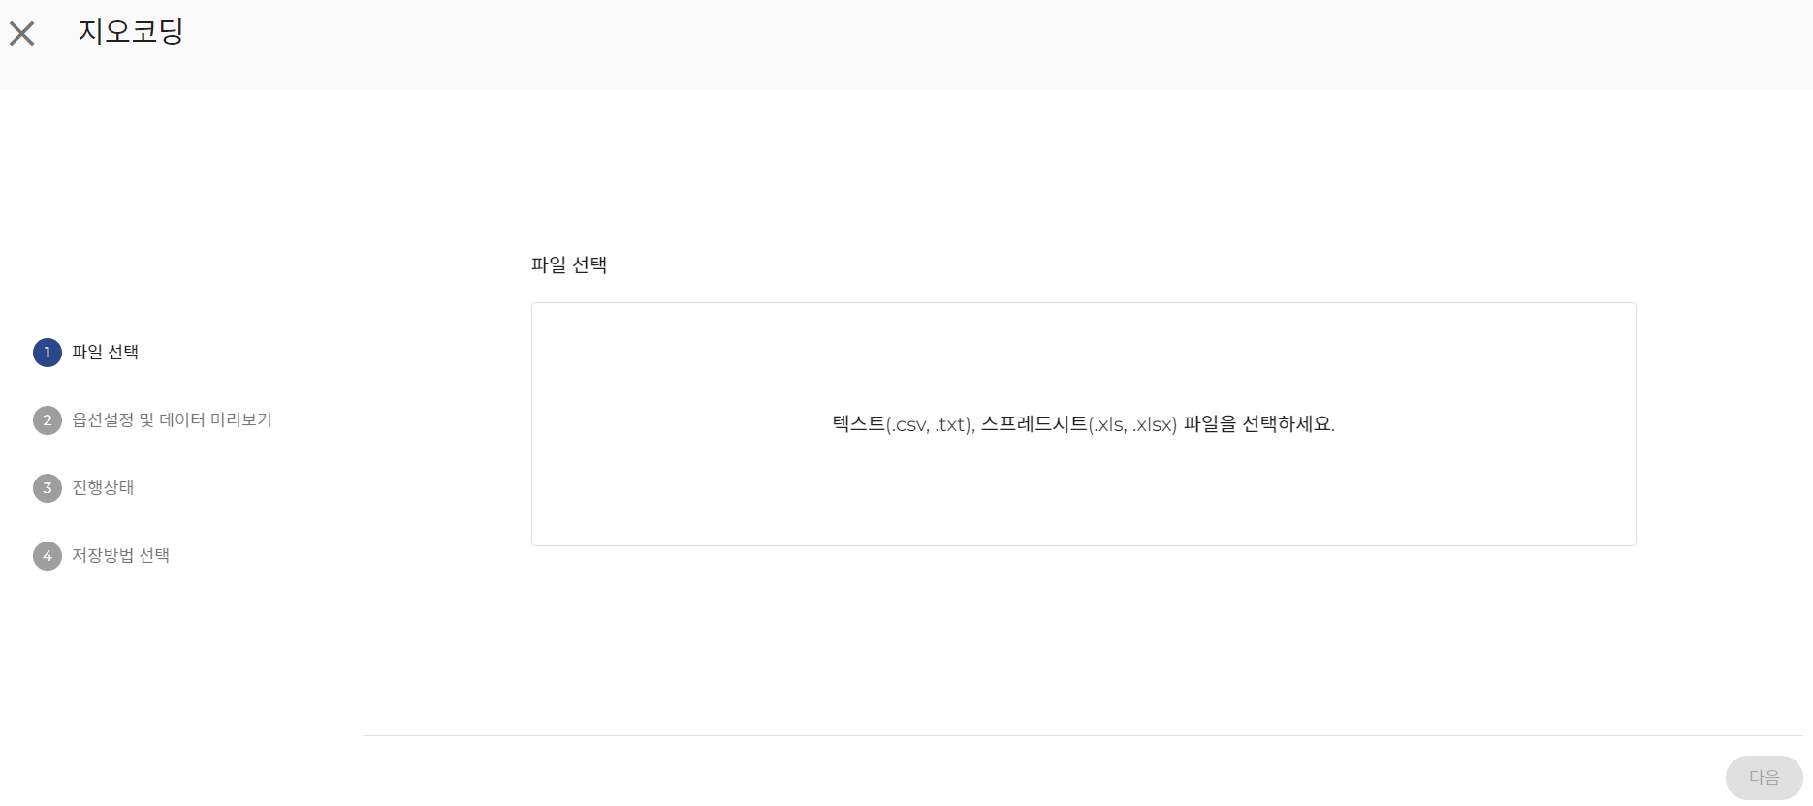1813x806 pixels.
Task: Click the step 2 number circle
Action: [x=48, y=420]
